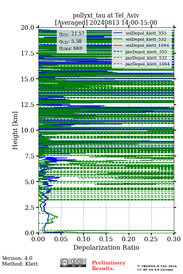Click the green solid volDepol_klett_532 legend line
This screenshot has height=274, width=183.
pyautogui.click(x=118, y=39)
